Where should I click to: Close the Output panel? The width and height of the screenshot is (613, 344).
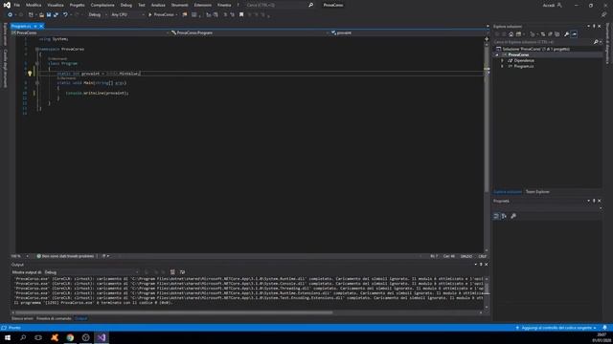pos(486,265)
